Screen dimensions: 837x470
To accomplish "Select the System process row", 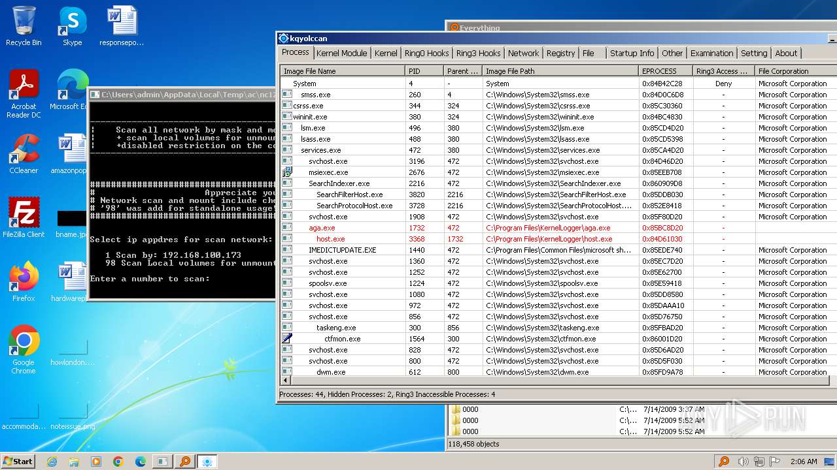I will [558, 84].
